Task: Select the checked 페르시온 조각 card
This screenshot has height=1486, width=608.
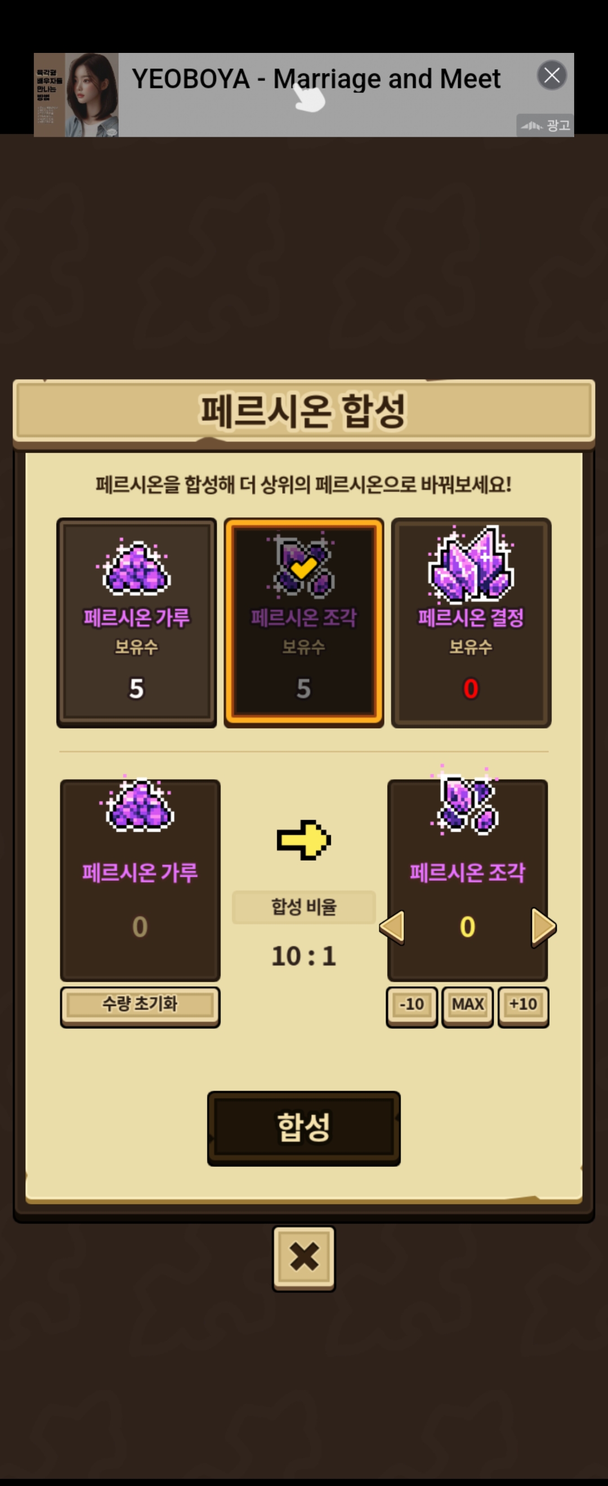Action: 303,623
